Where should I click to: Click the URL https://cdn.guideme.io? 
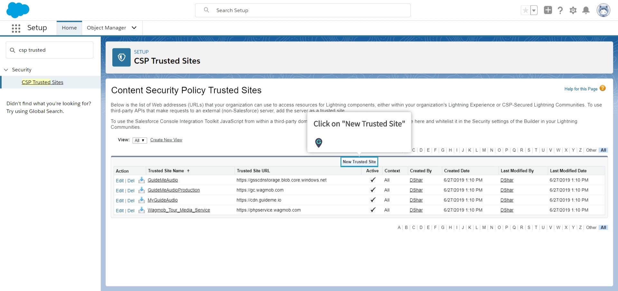click(259, 200)
